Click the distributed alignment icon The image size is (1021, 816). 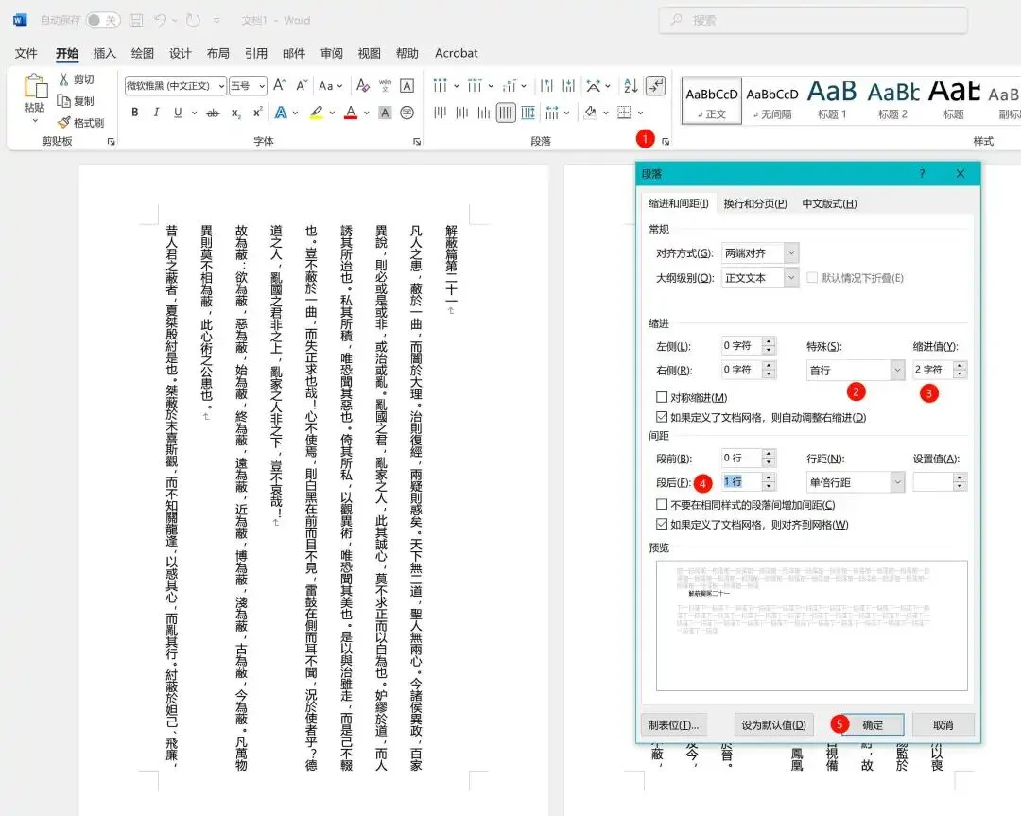528,113
